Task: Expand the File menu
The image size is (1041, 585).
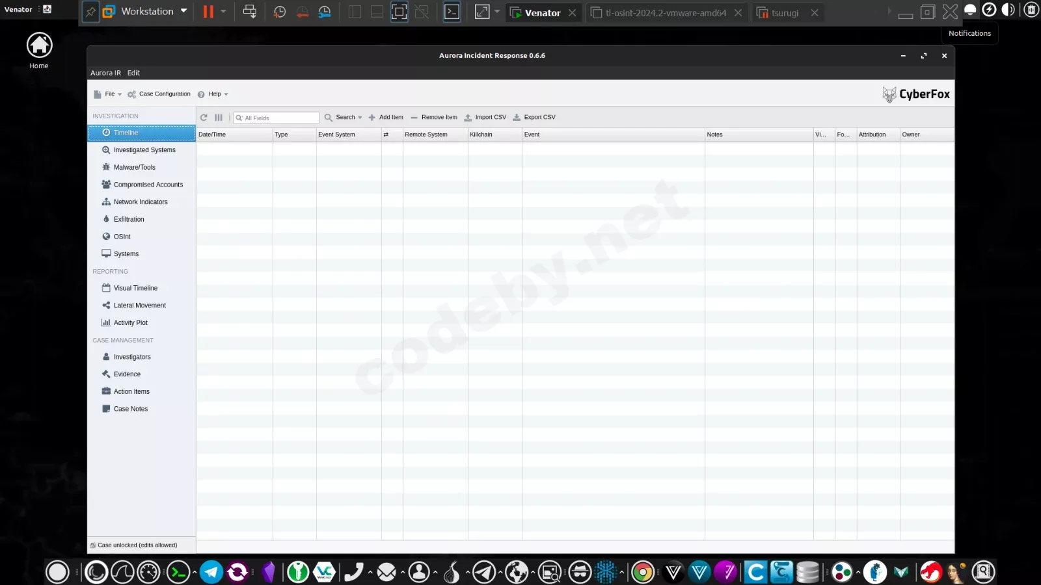Action: [109, 94]
